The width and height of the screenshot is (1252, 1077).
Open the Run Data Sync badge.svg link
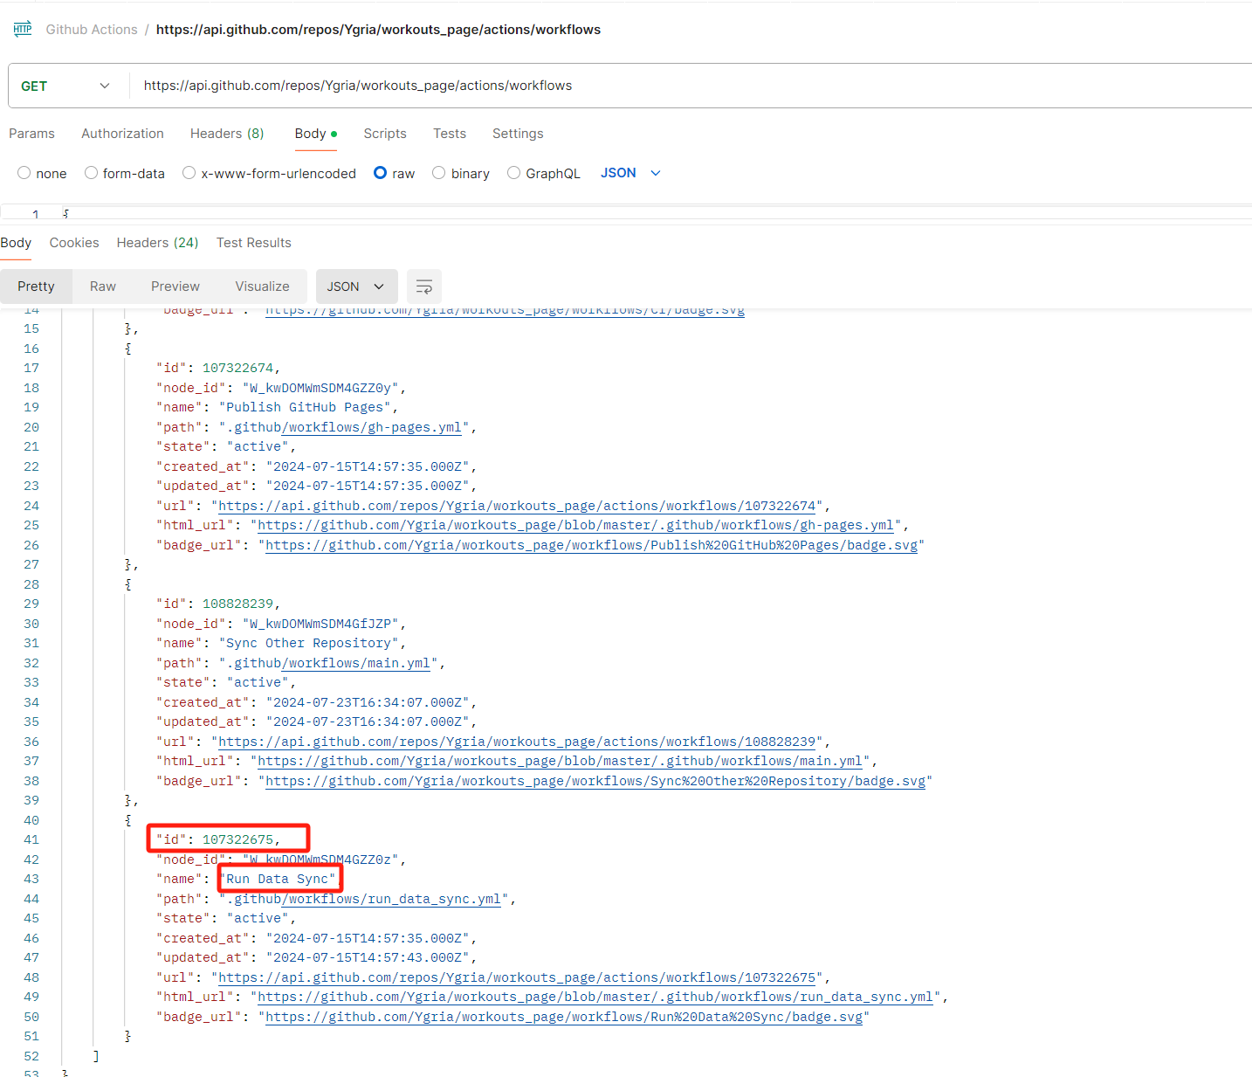click(564, 1017)
